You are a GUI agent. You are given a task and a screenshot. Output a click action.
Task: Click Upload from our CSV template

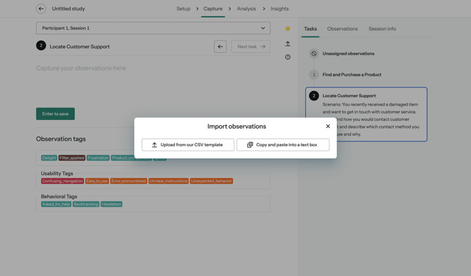pos(188,144)
